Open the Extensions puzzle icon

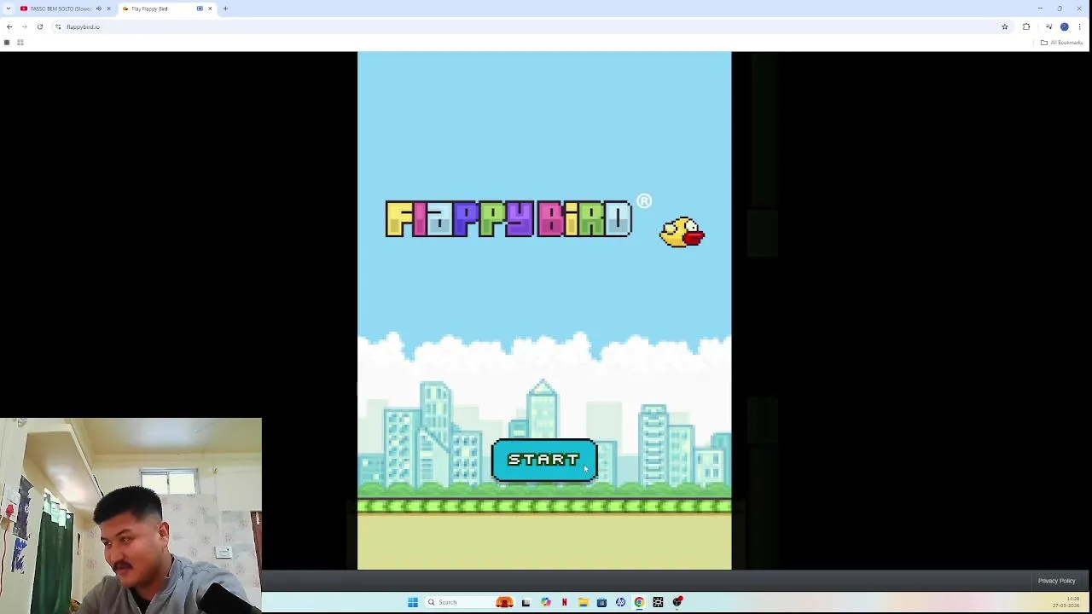(1026, 26)
